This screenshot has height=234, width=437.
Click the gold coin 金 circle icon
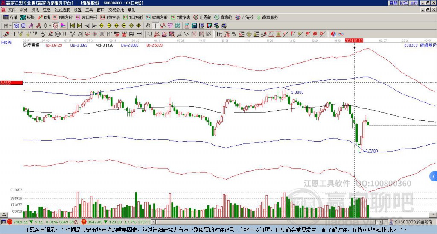tap(249, 34)
